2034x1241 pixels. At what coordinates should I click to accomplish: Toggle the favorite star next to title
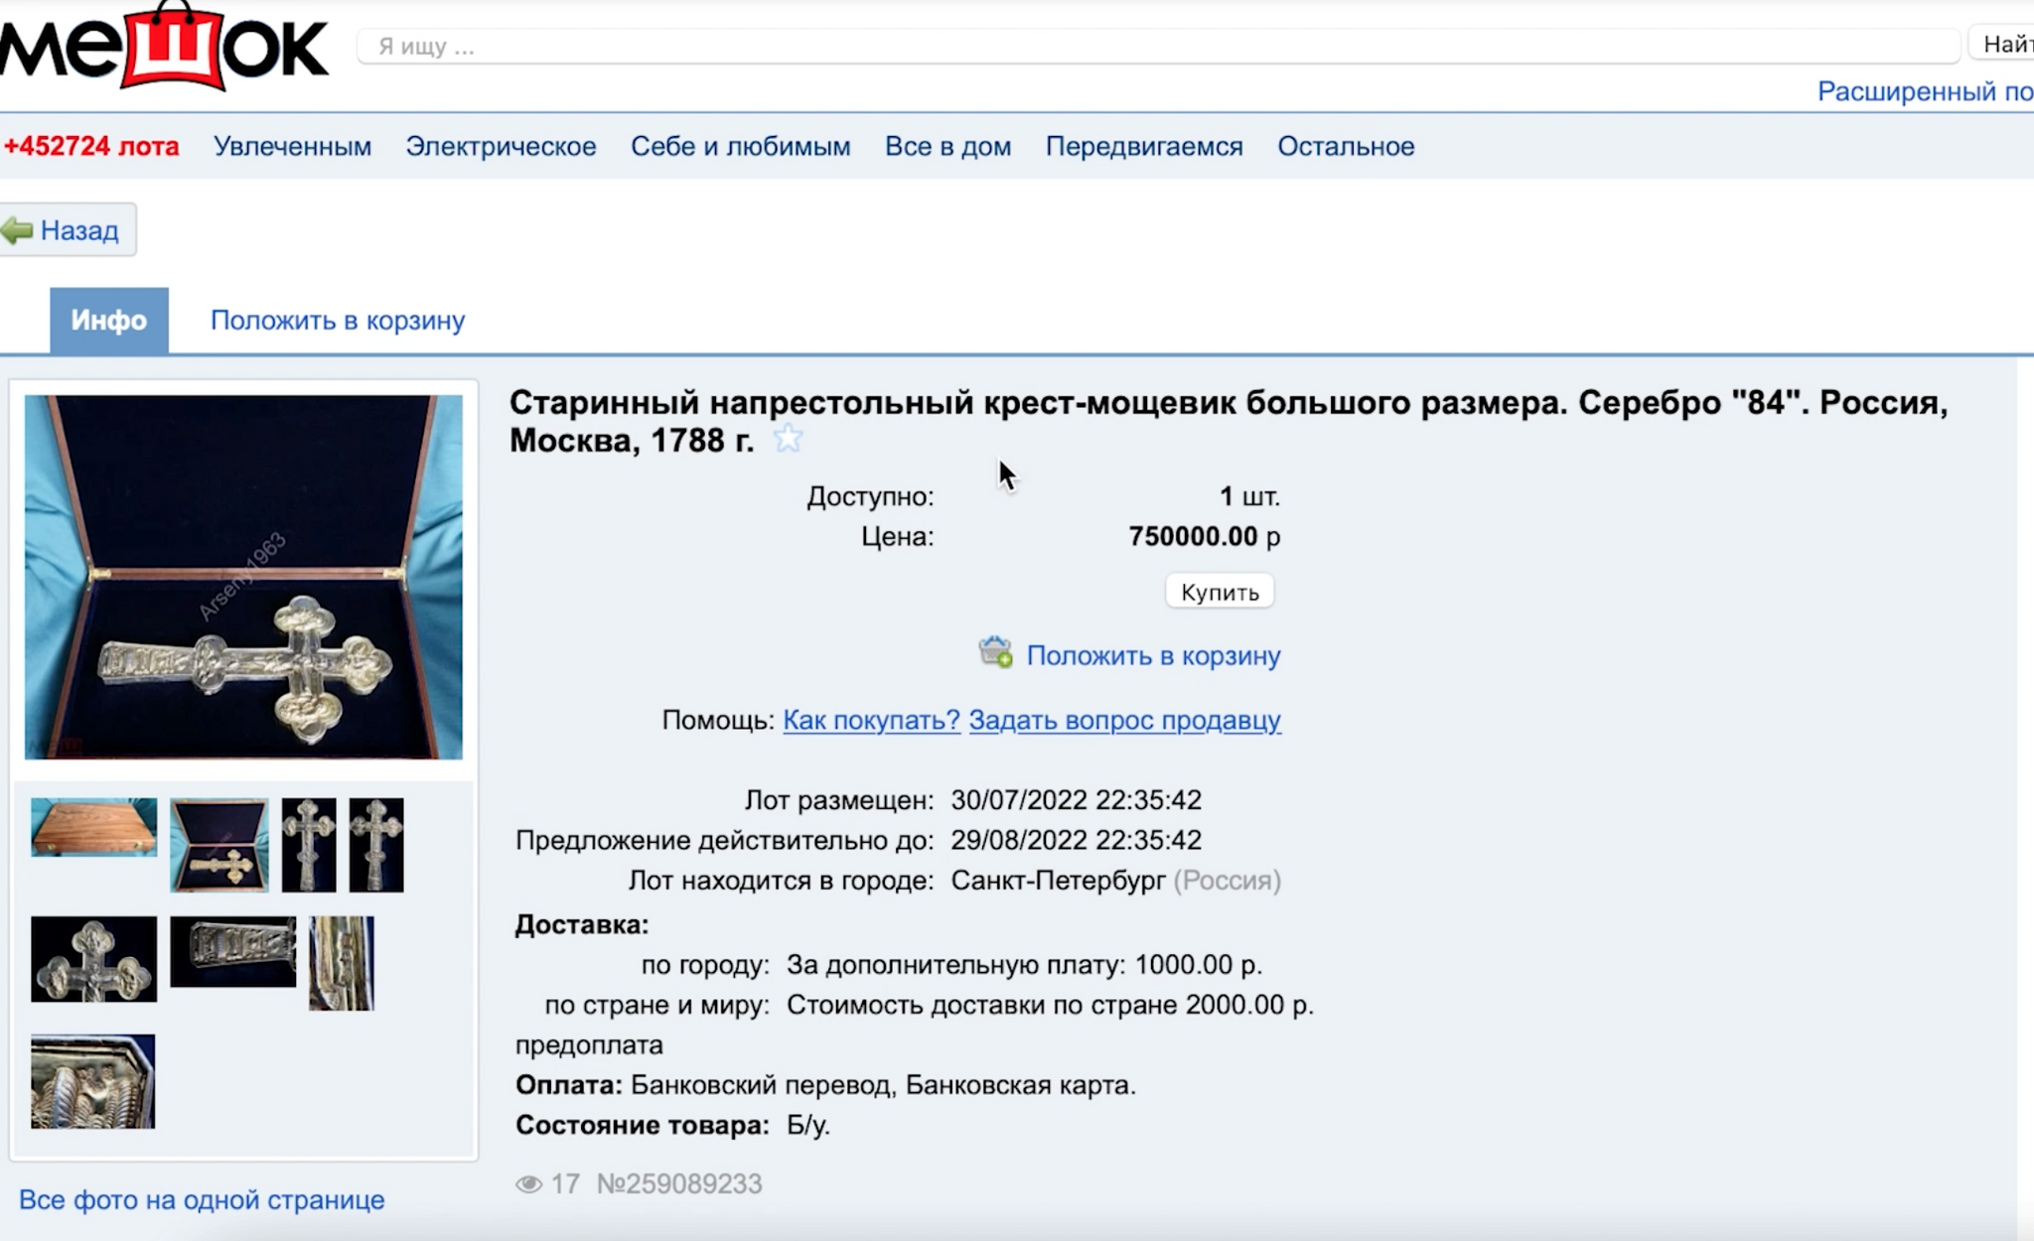click(788, 439)
